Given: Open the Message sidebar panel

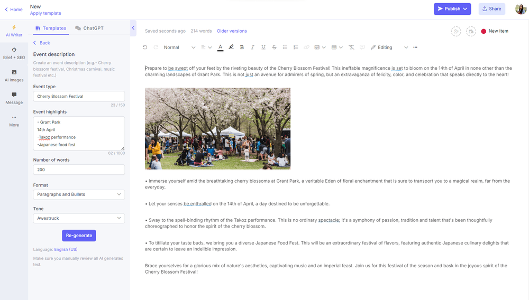Looking at the screenshot, I should pyautogui.click(x=14, y=98).
